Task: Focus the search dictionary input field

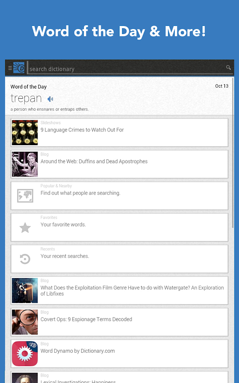Action: [127, 68]
